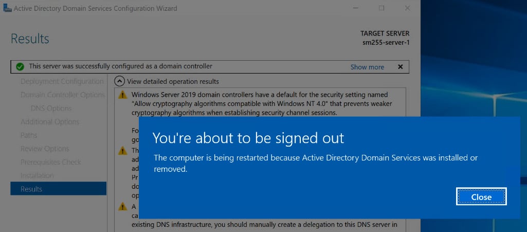527x232 pixels.
Task: Go to DNS Options step
Action: [51, 108]
